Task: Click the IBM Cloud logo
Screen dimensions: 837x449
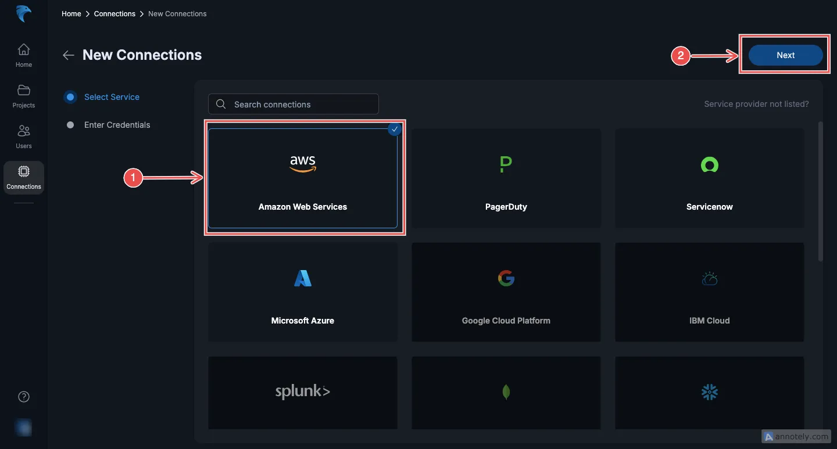Action: click(x=710, y=279)
